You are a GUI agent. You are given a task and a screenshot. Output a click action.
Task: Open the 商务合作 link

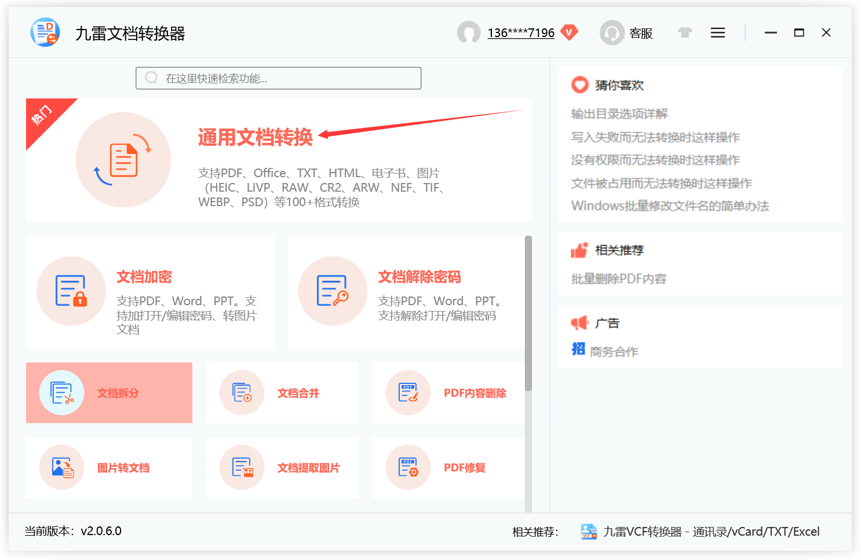[614, 352]
